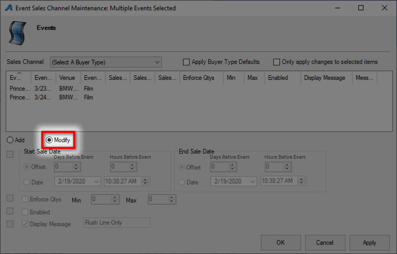Maximize the Event Sales Channel Maintenance window
Viewport: 397px width, 254px height.
click(x=361, y=8)
